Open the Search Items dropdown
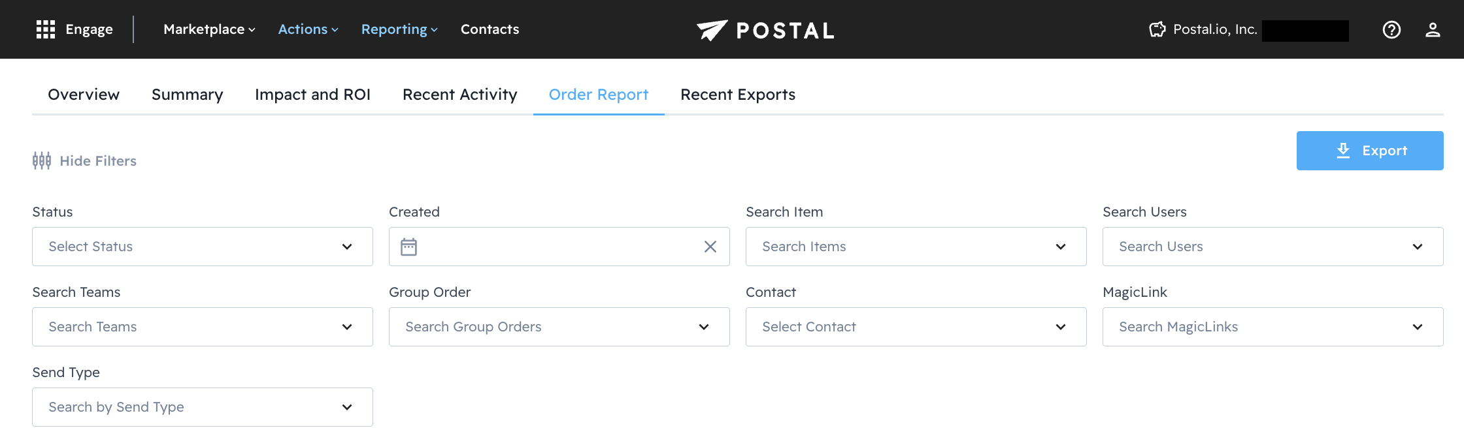The width and height of the screenshot is (1464, 441). [916, 247]
